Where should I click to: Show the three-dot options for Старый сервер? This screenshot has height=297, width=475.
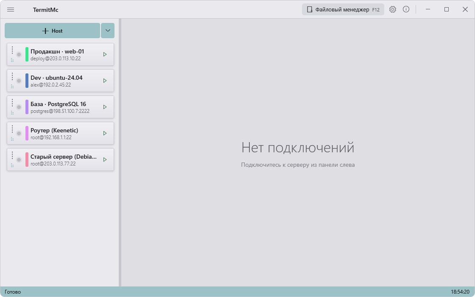[x=12, y=155]
